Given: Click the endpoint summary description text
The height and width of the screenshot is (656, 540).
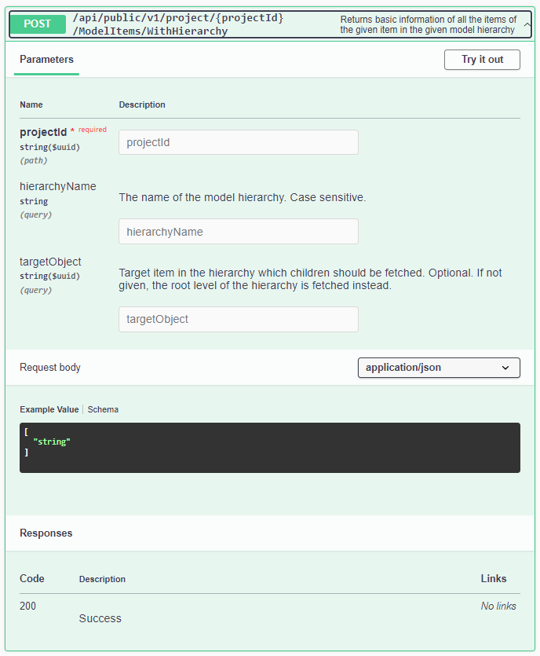Looking at the screenshot, I should (428, 24).
